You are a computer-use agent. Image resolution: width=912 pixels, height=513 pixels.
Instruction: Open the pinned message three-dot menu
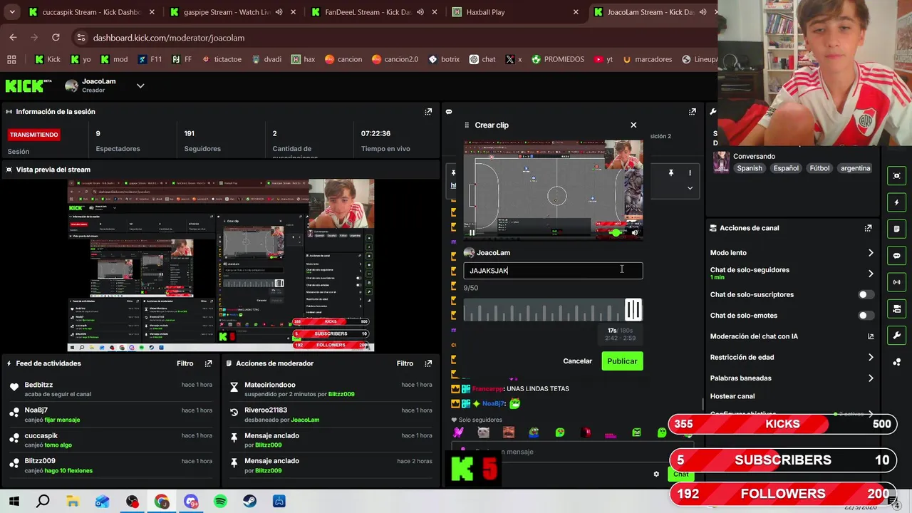(689, 172)
